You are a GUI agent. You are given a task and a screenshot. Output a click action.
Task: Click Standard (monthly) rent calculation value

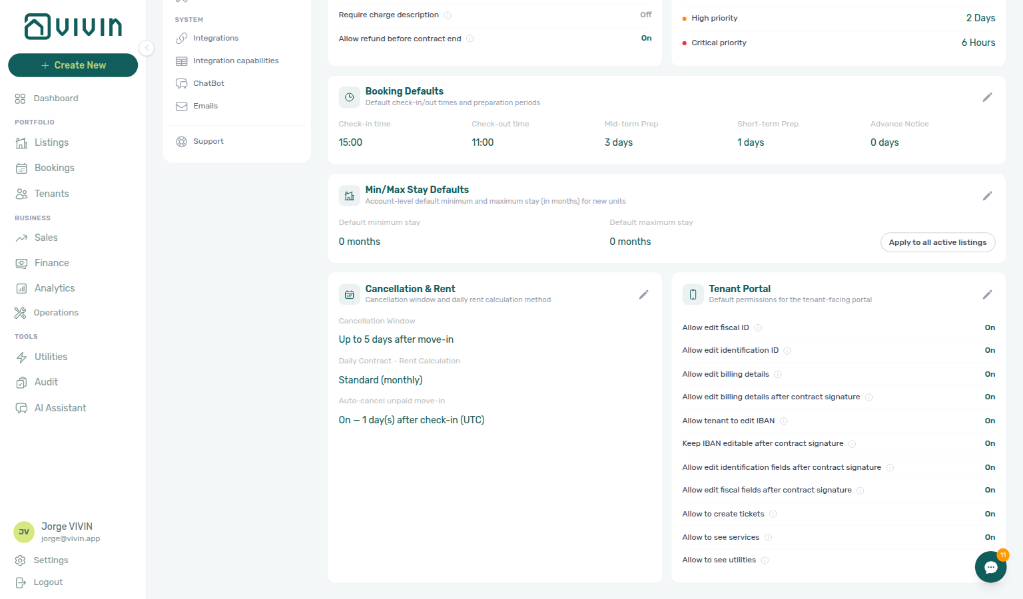380,380
